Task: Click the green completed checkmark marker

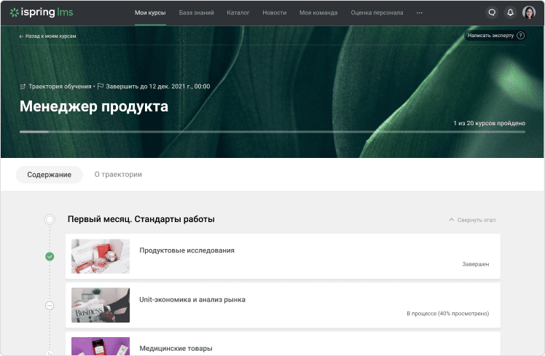Action: tap(50, 257)
